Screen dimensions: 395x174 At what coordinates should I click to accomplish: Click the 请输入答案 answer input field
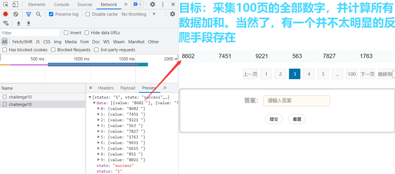pos(296,101)
